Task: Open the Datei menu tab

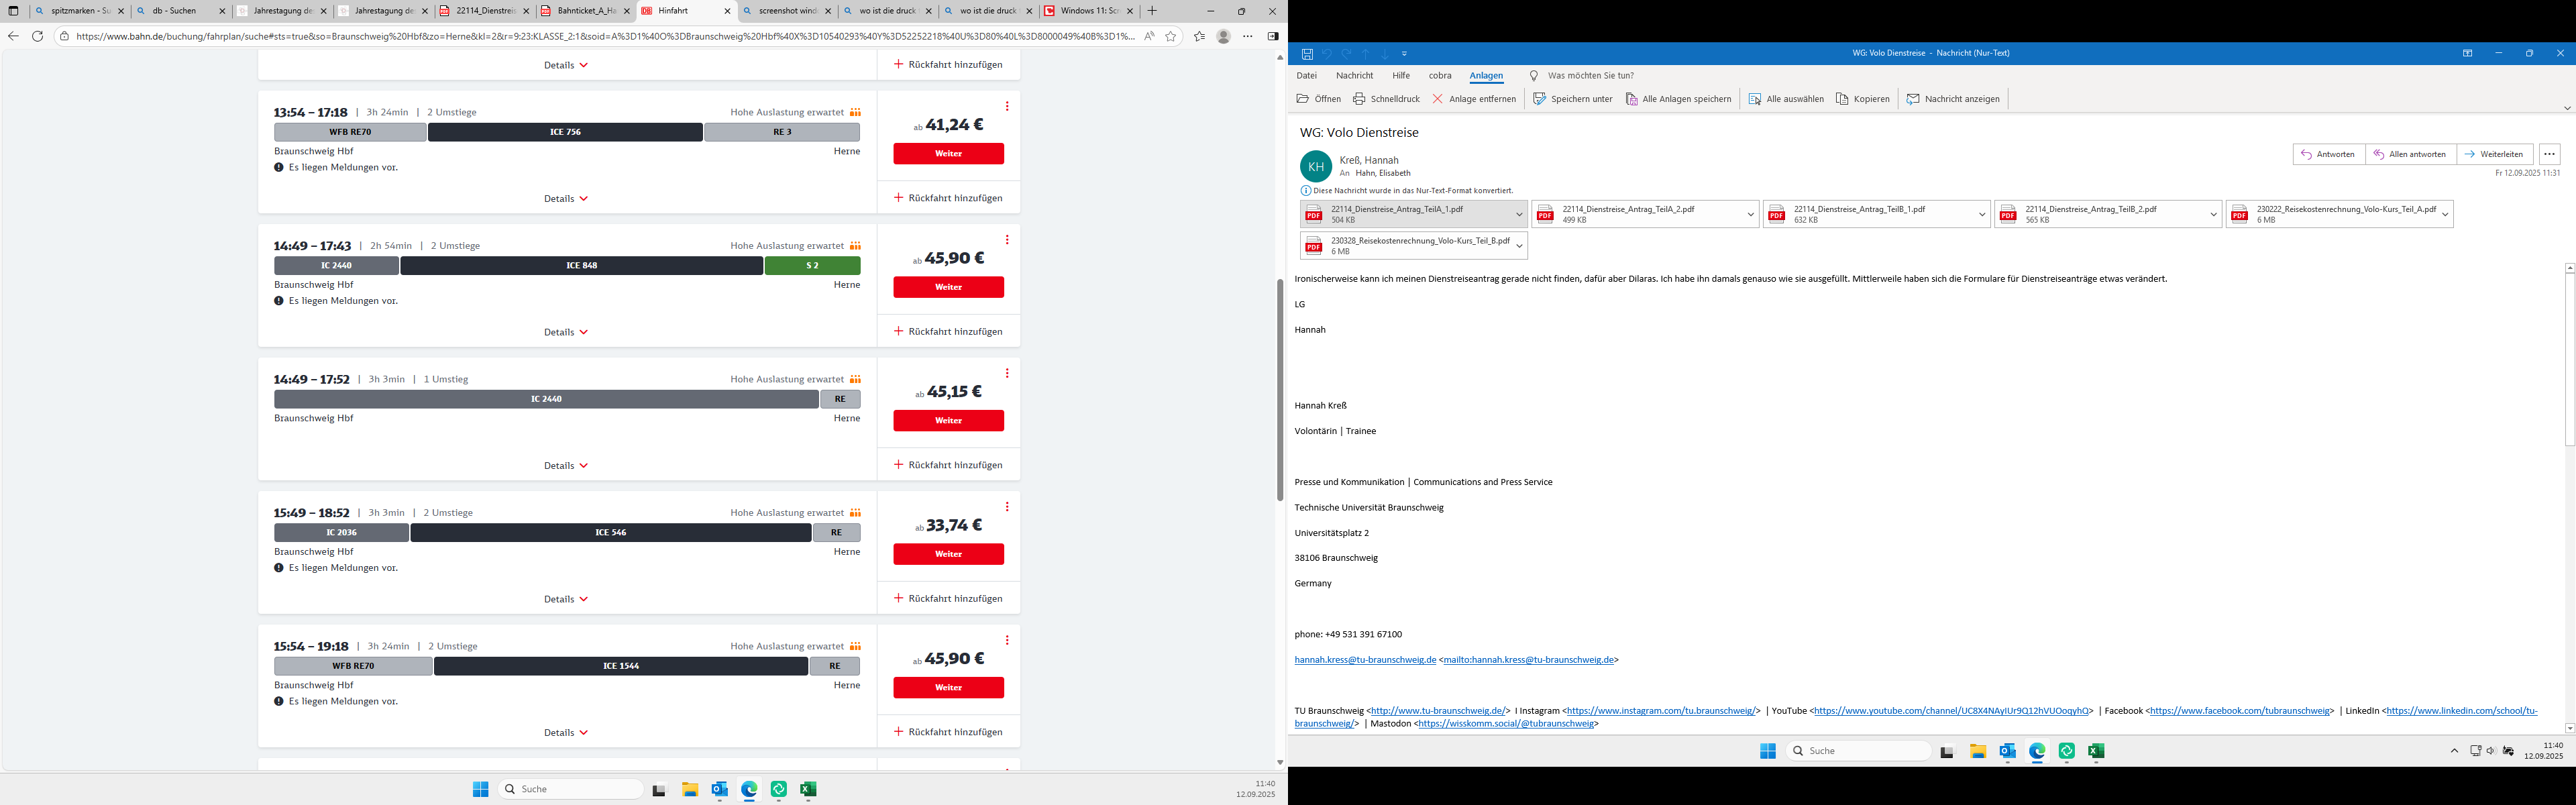Action: coord(1306,76)
